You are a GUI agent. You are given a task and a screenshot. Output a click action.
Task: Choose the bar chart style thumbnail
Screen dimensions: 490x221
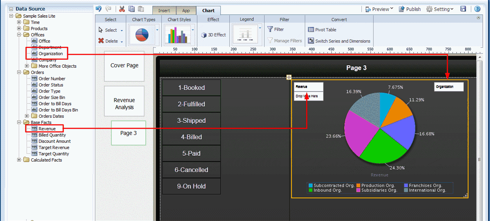[177, 35]
